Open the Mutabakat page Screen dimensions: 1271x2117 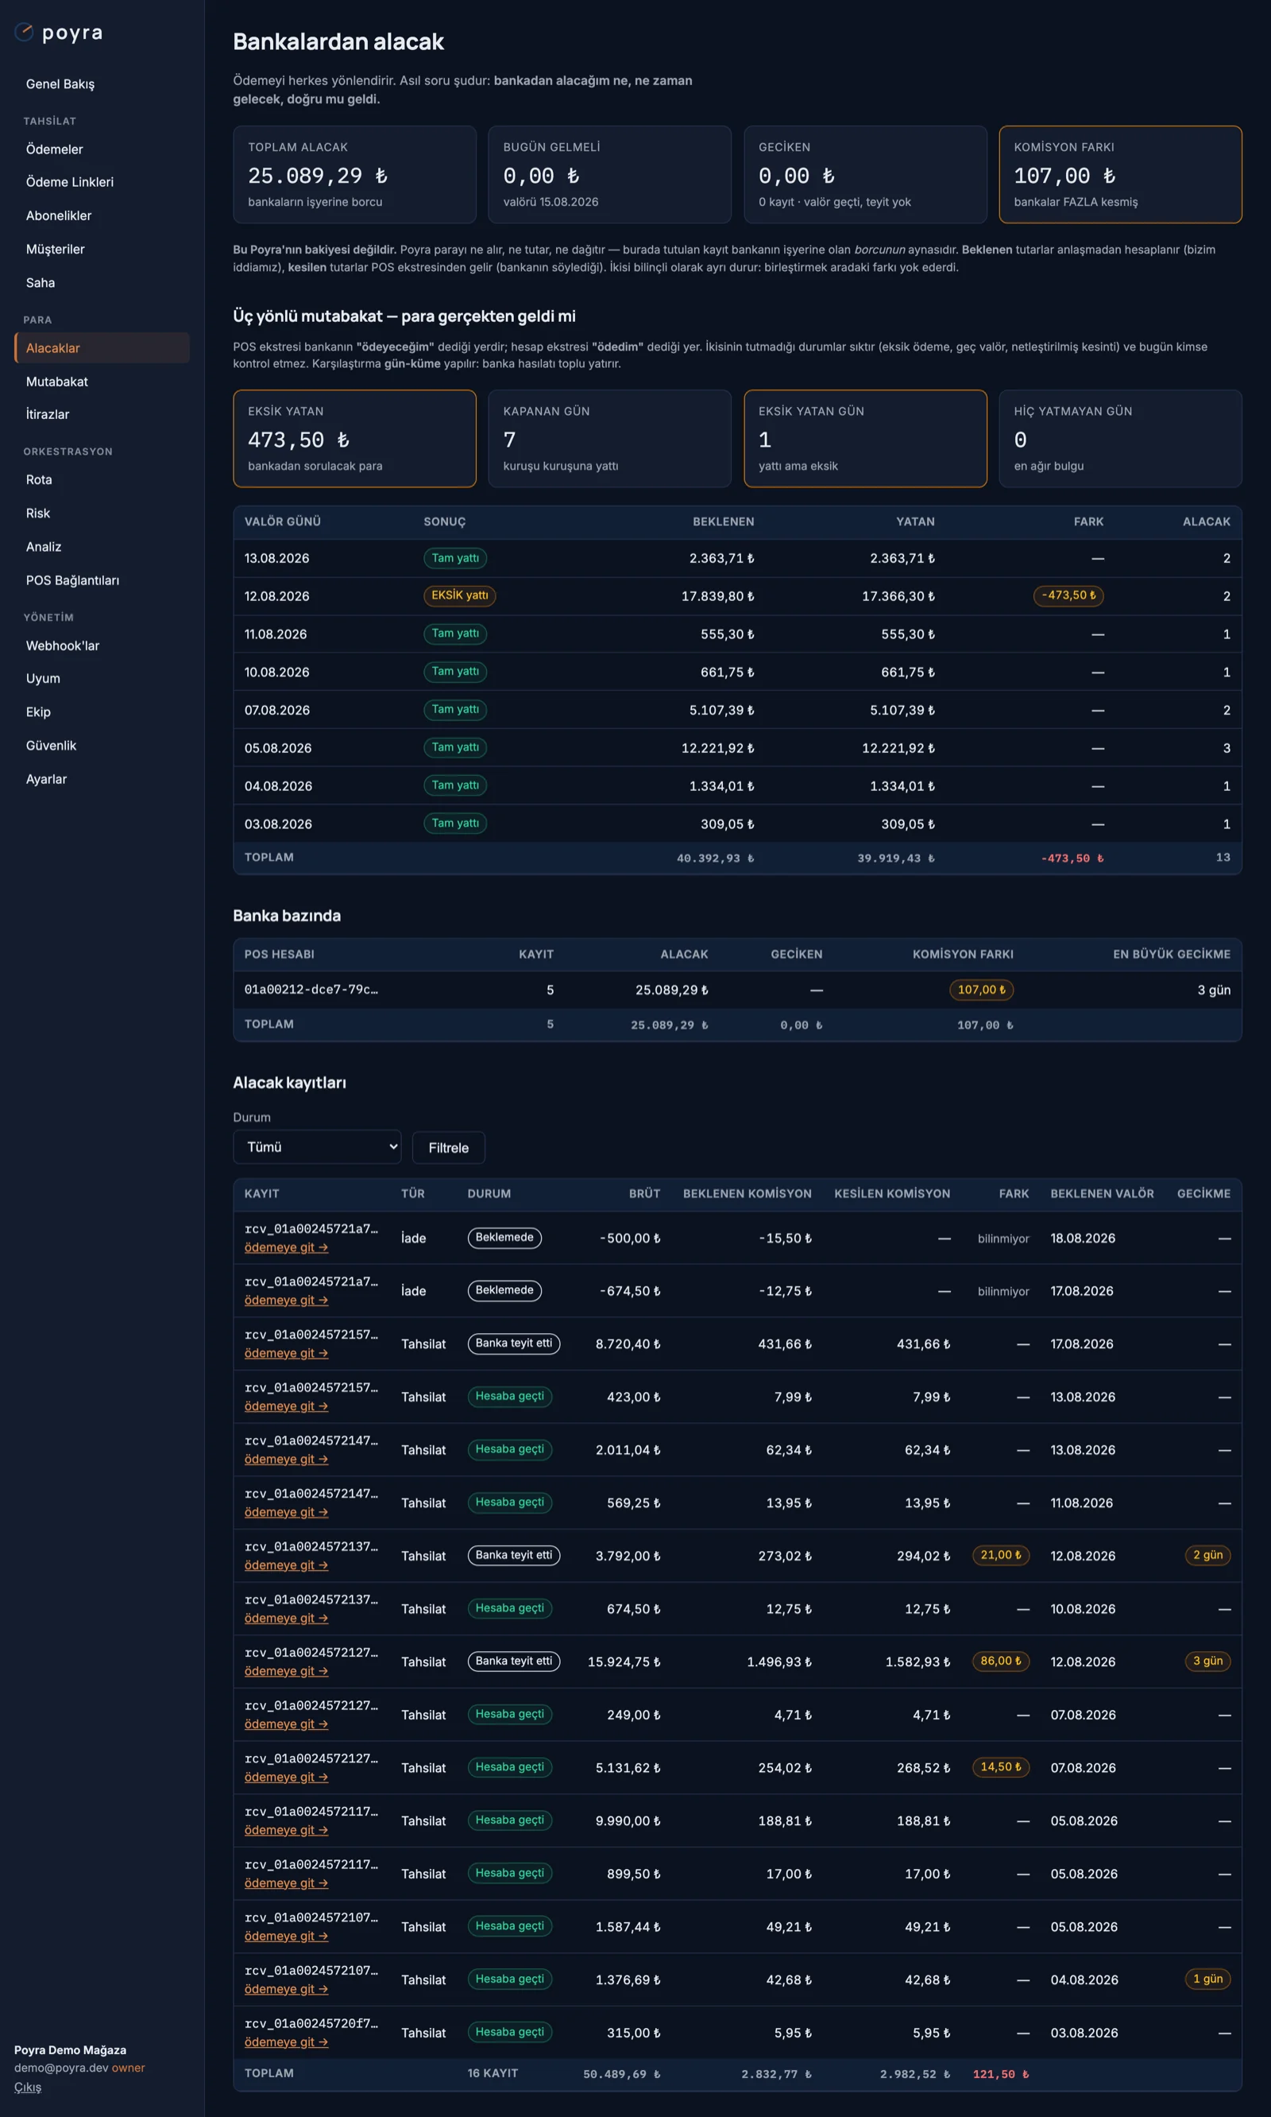(x=56, y=382)
